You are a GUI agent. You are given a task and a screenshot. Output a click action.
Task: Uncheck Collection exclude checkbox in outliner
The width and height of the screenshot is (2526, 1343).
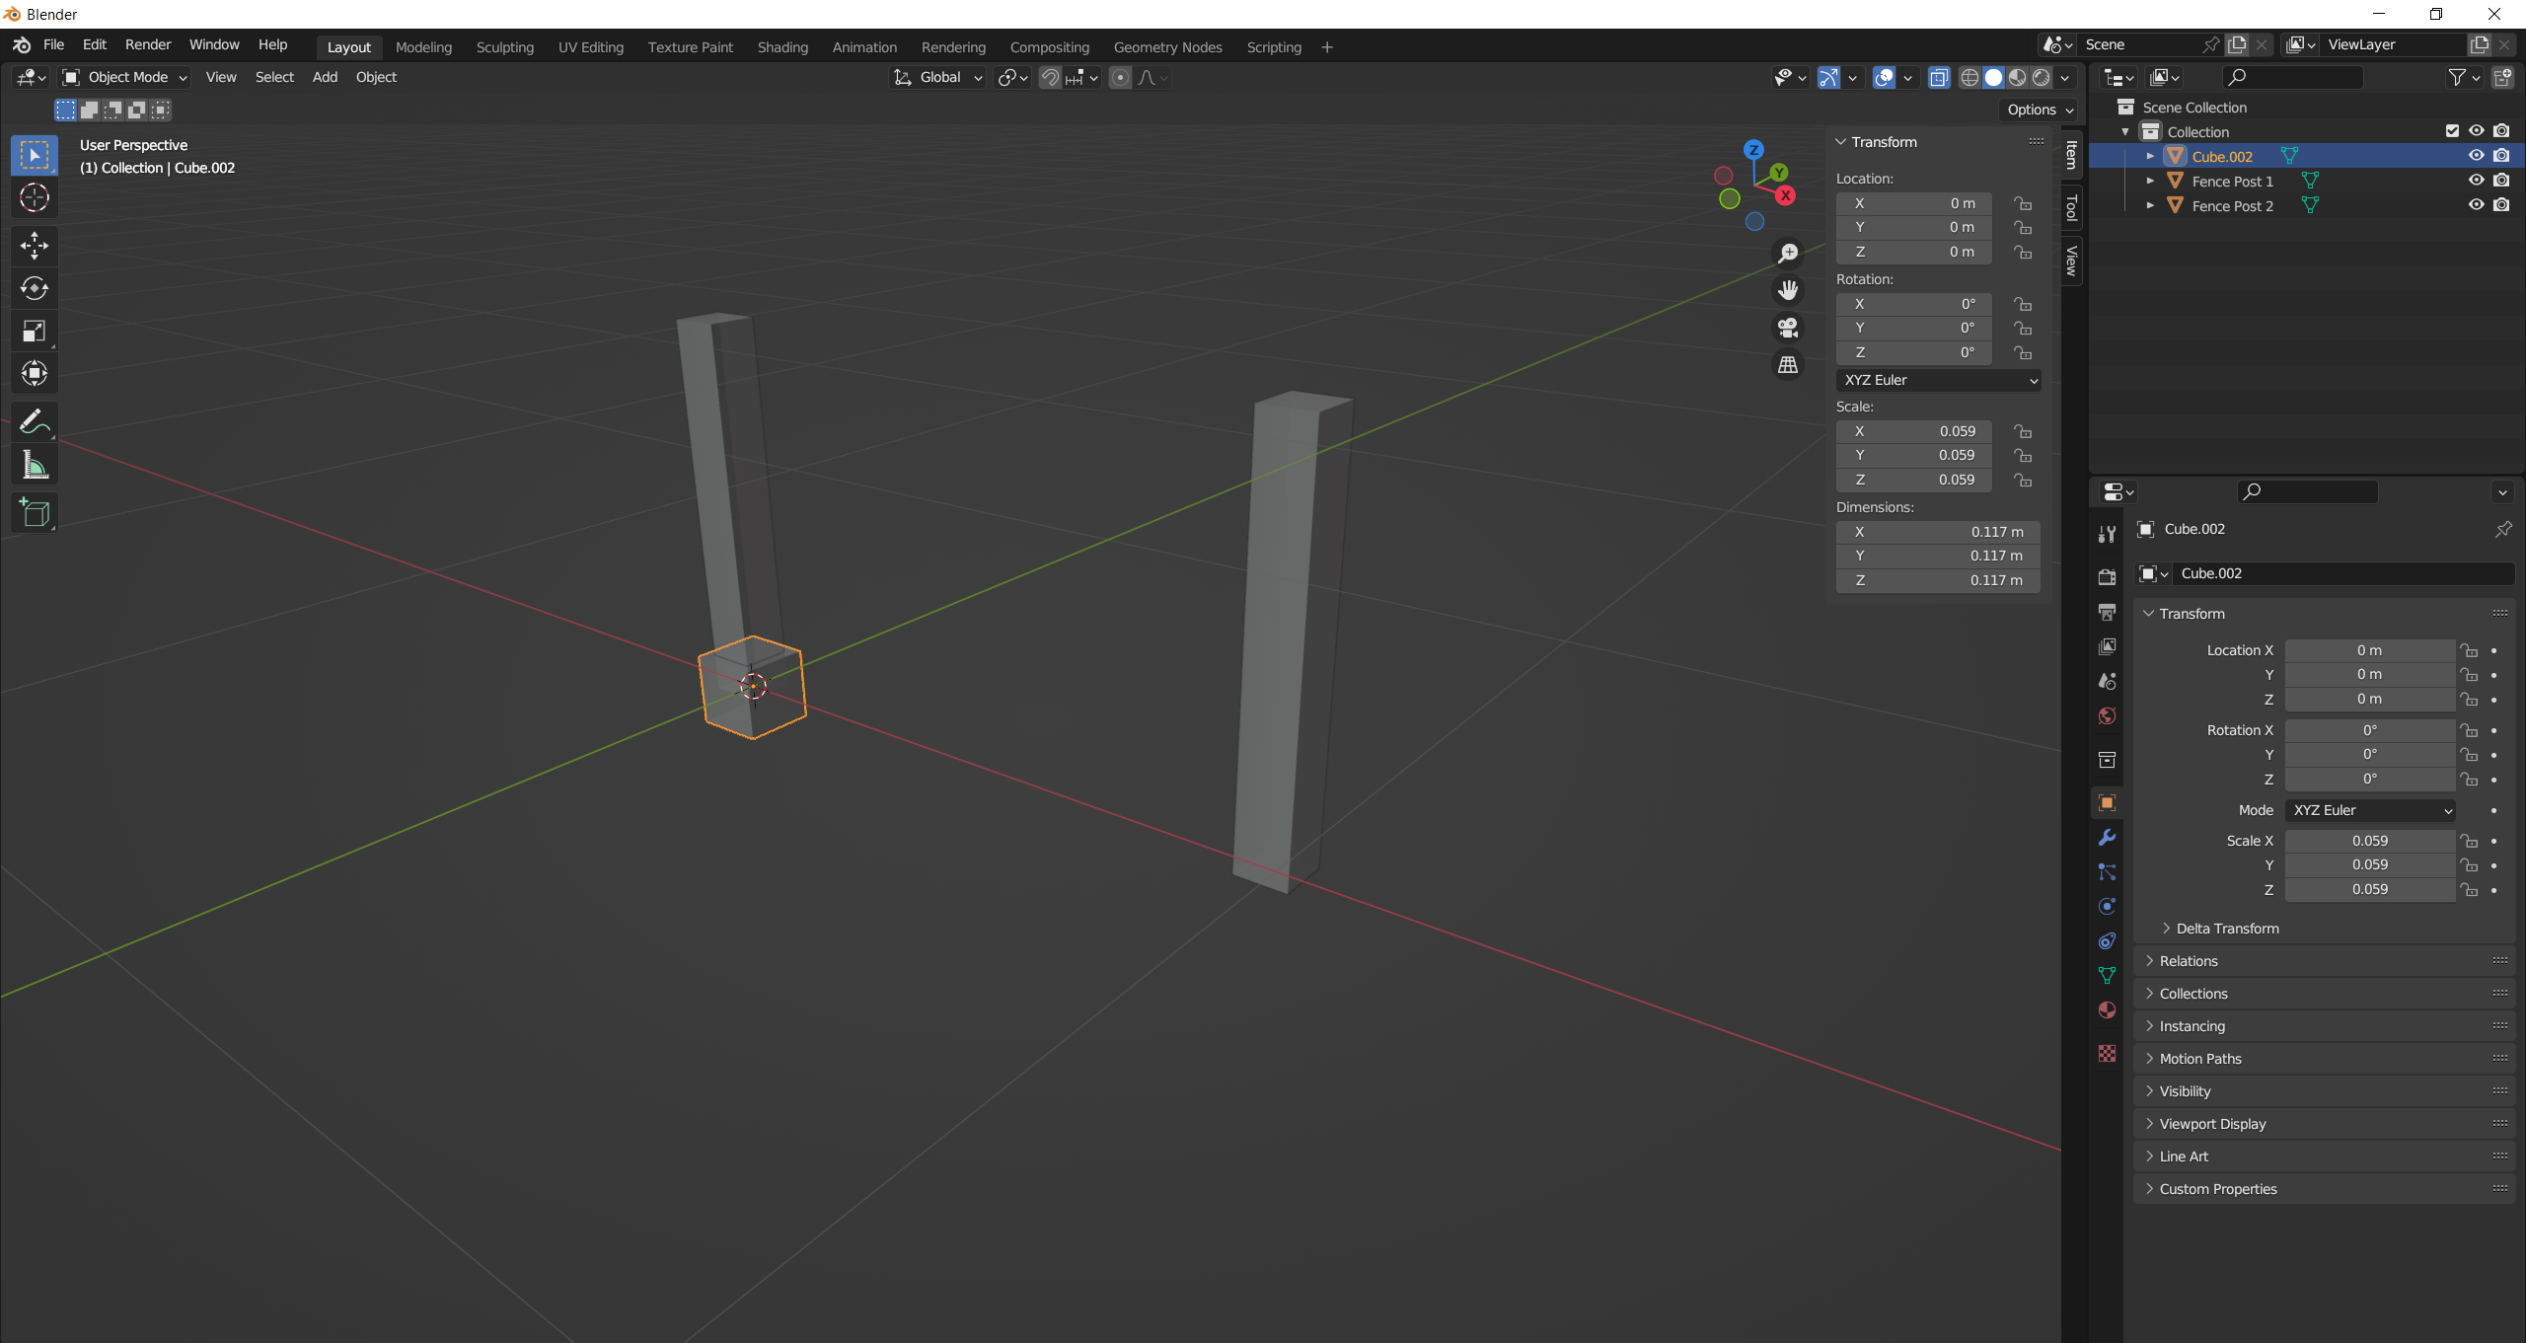(x=2452, y=131)
